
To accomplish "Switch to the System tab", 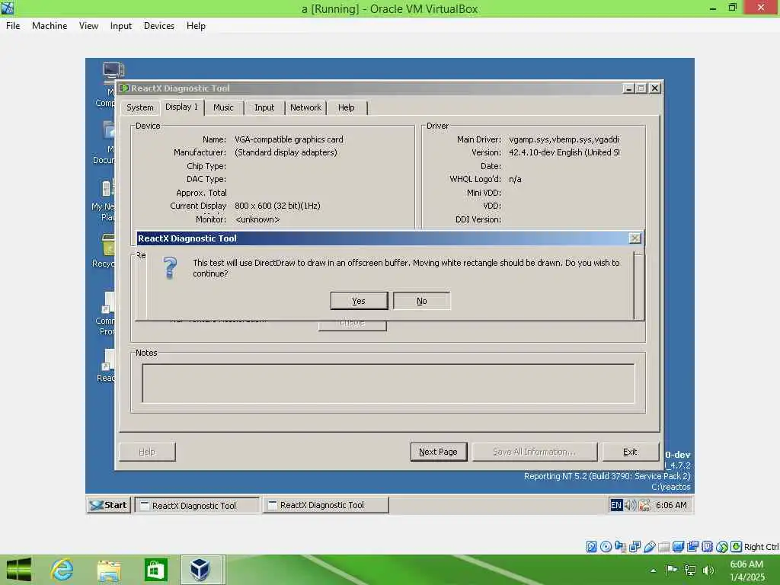I will tap(140, 107).
